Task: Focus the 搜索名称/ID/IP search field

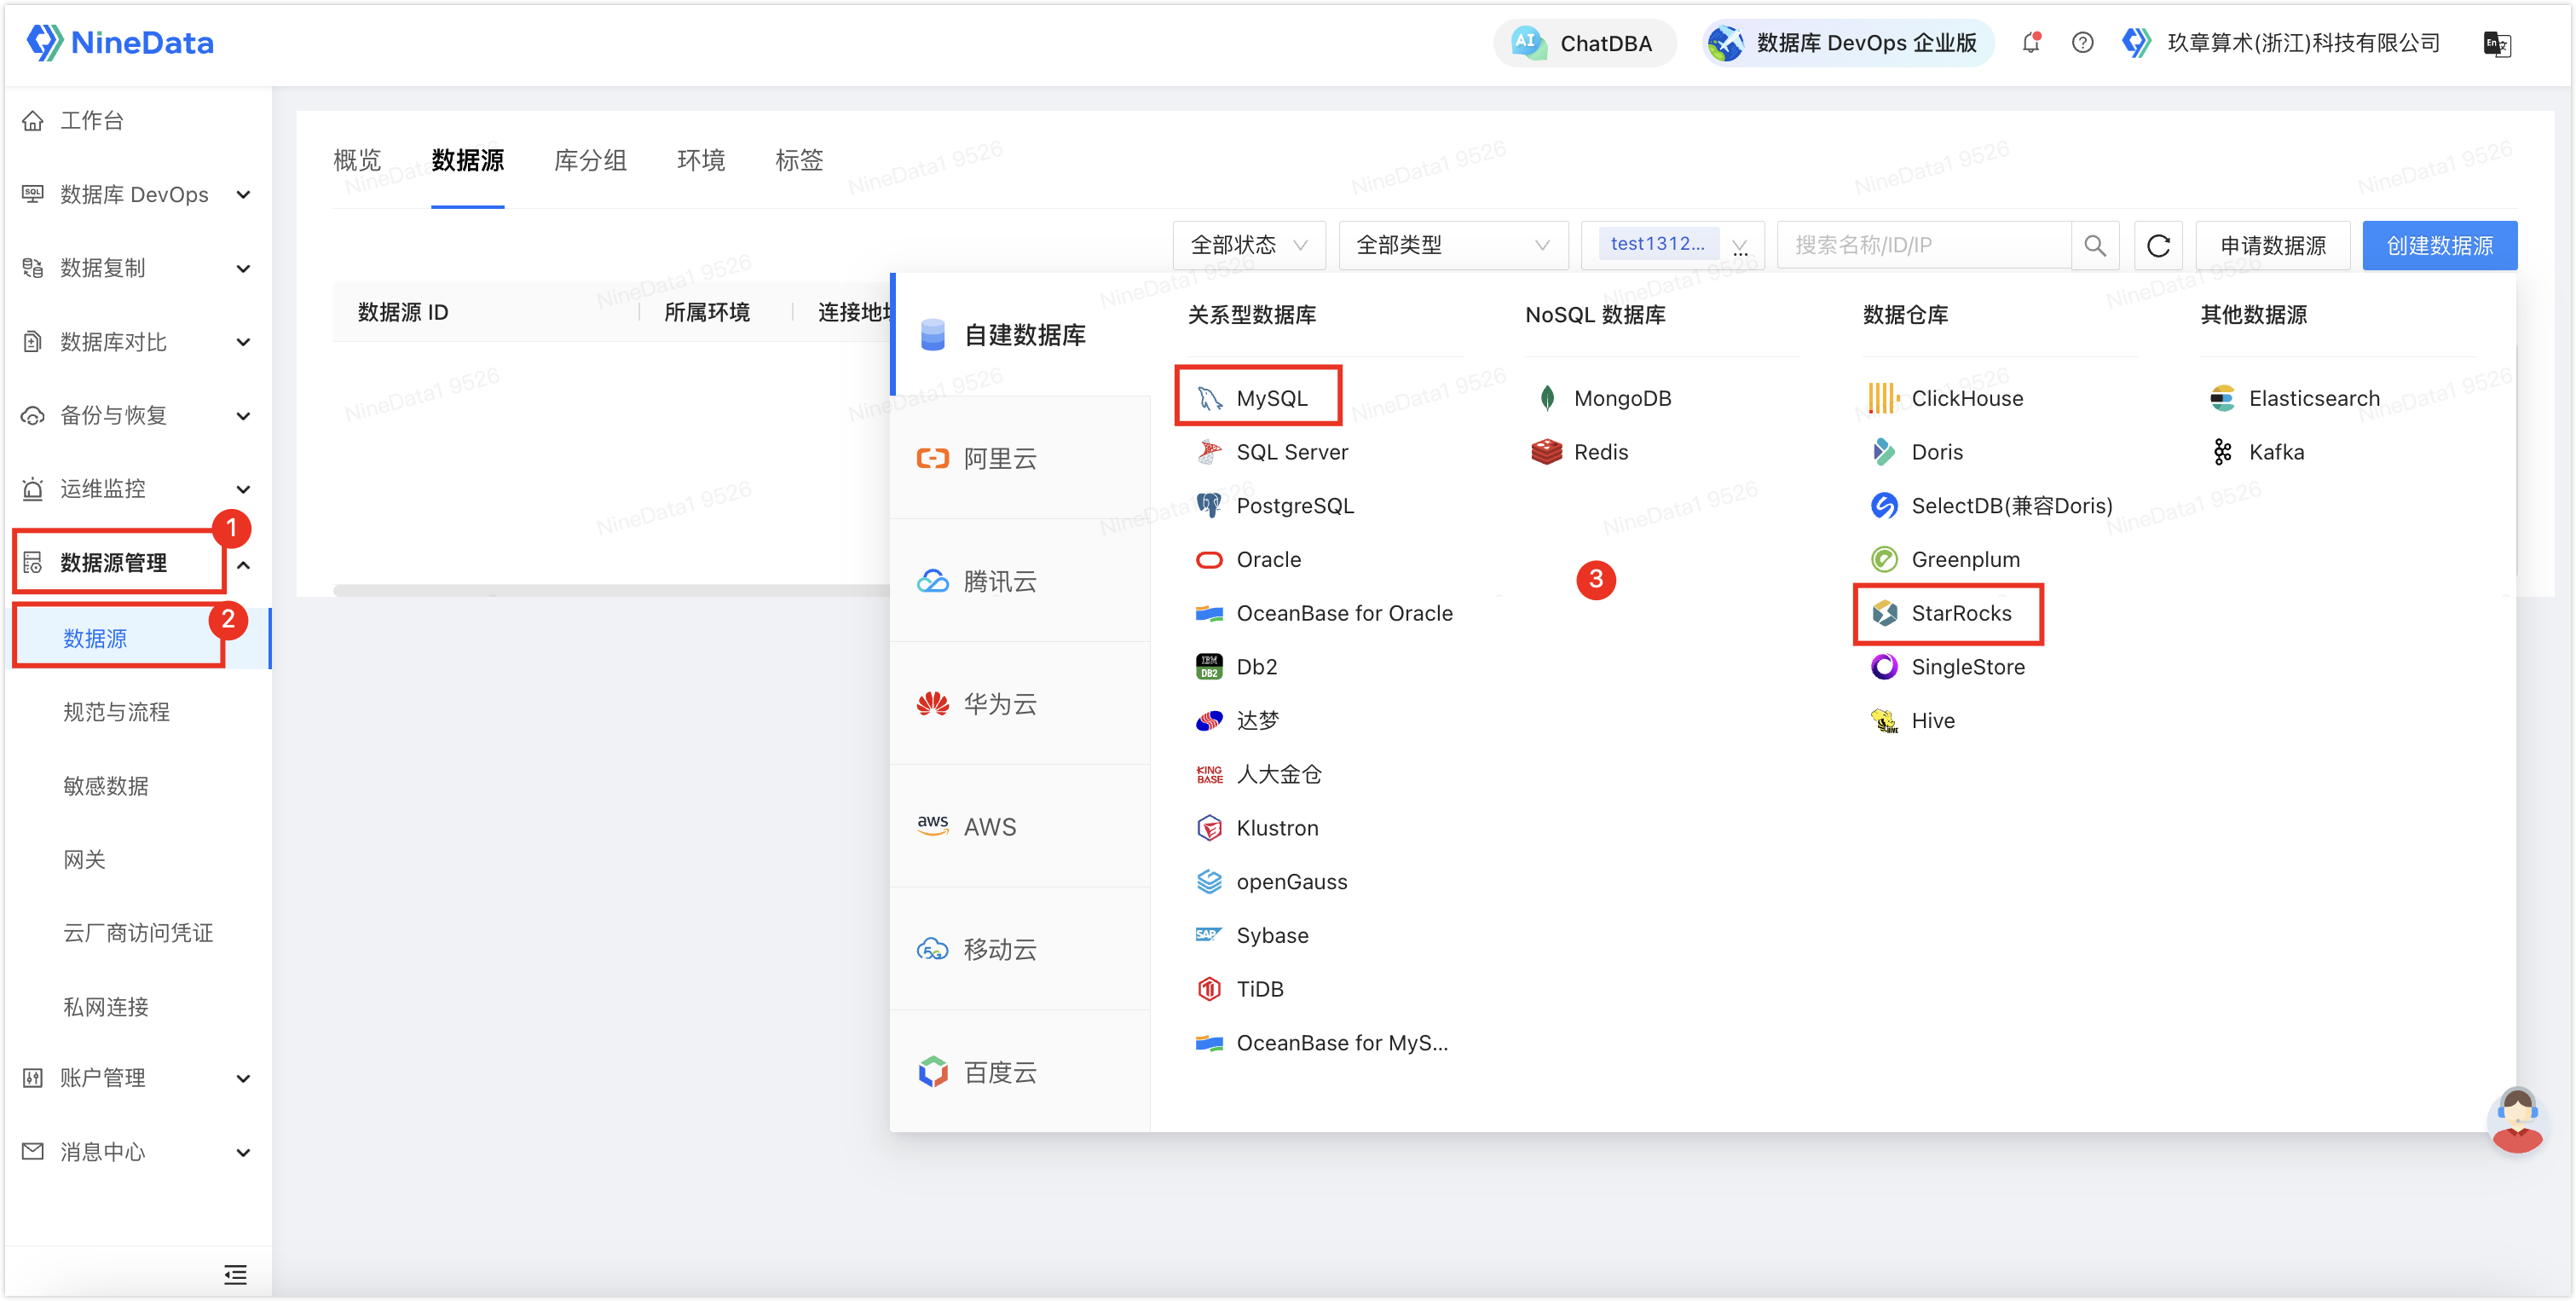Action: tap(1924, 245)
